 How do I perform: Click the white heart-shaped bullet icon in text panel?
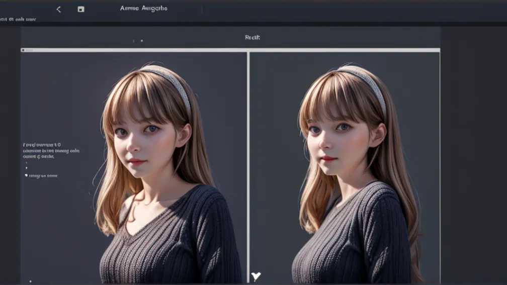click(x=26, y=175)
